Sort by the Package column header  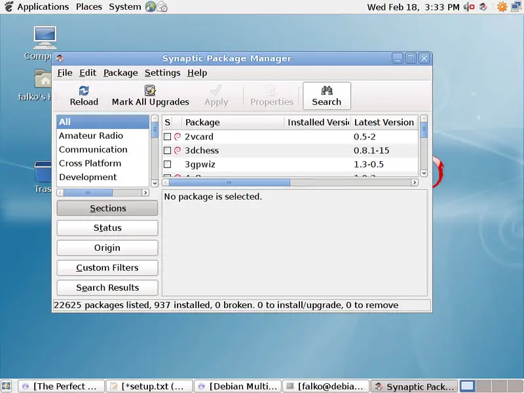(233, 122)
